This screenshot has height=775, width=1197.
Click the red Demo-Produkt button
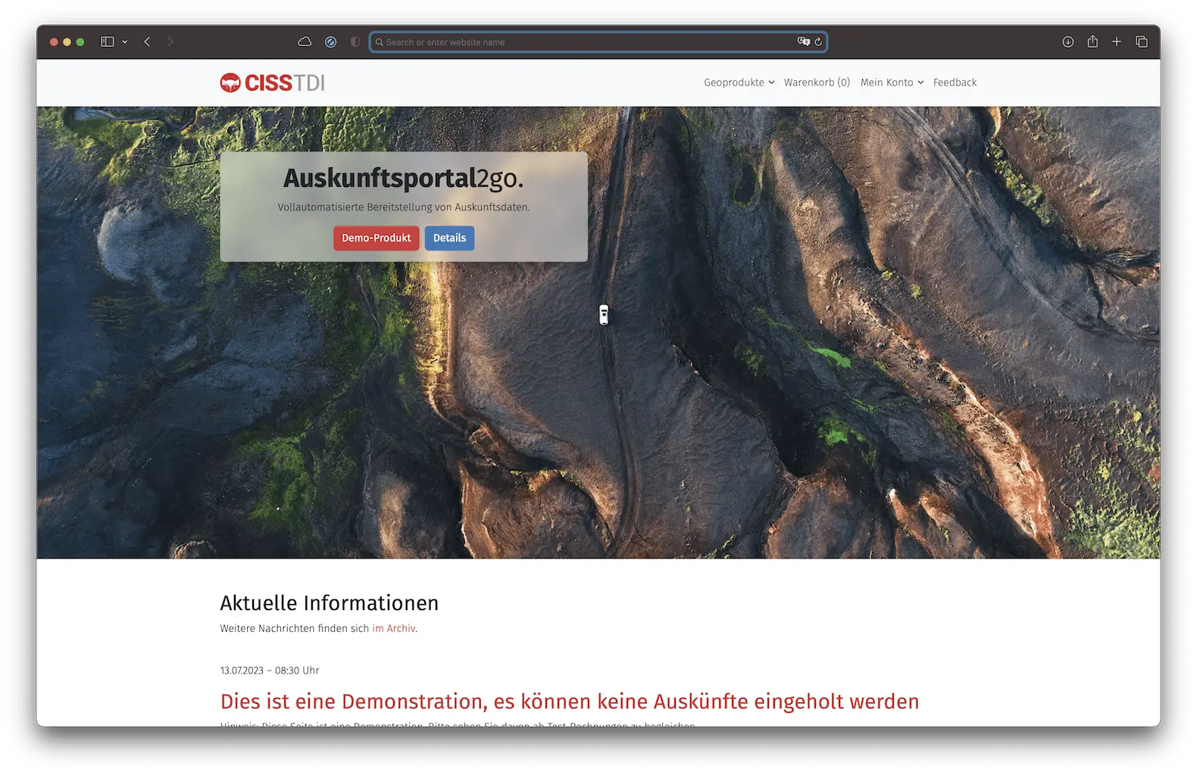pyautogui.click(x=376, y=238)
